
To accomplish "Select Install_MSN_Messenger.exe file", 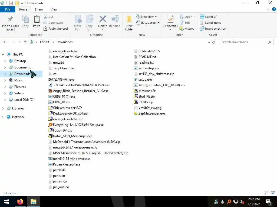I will pyautogui.click(x=70, y=136).
